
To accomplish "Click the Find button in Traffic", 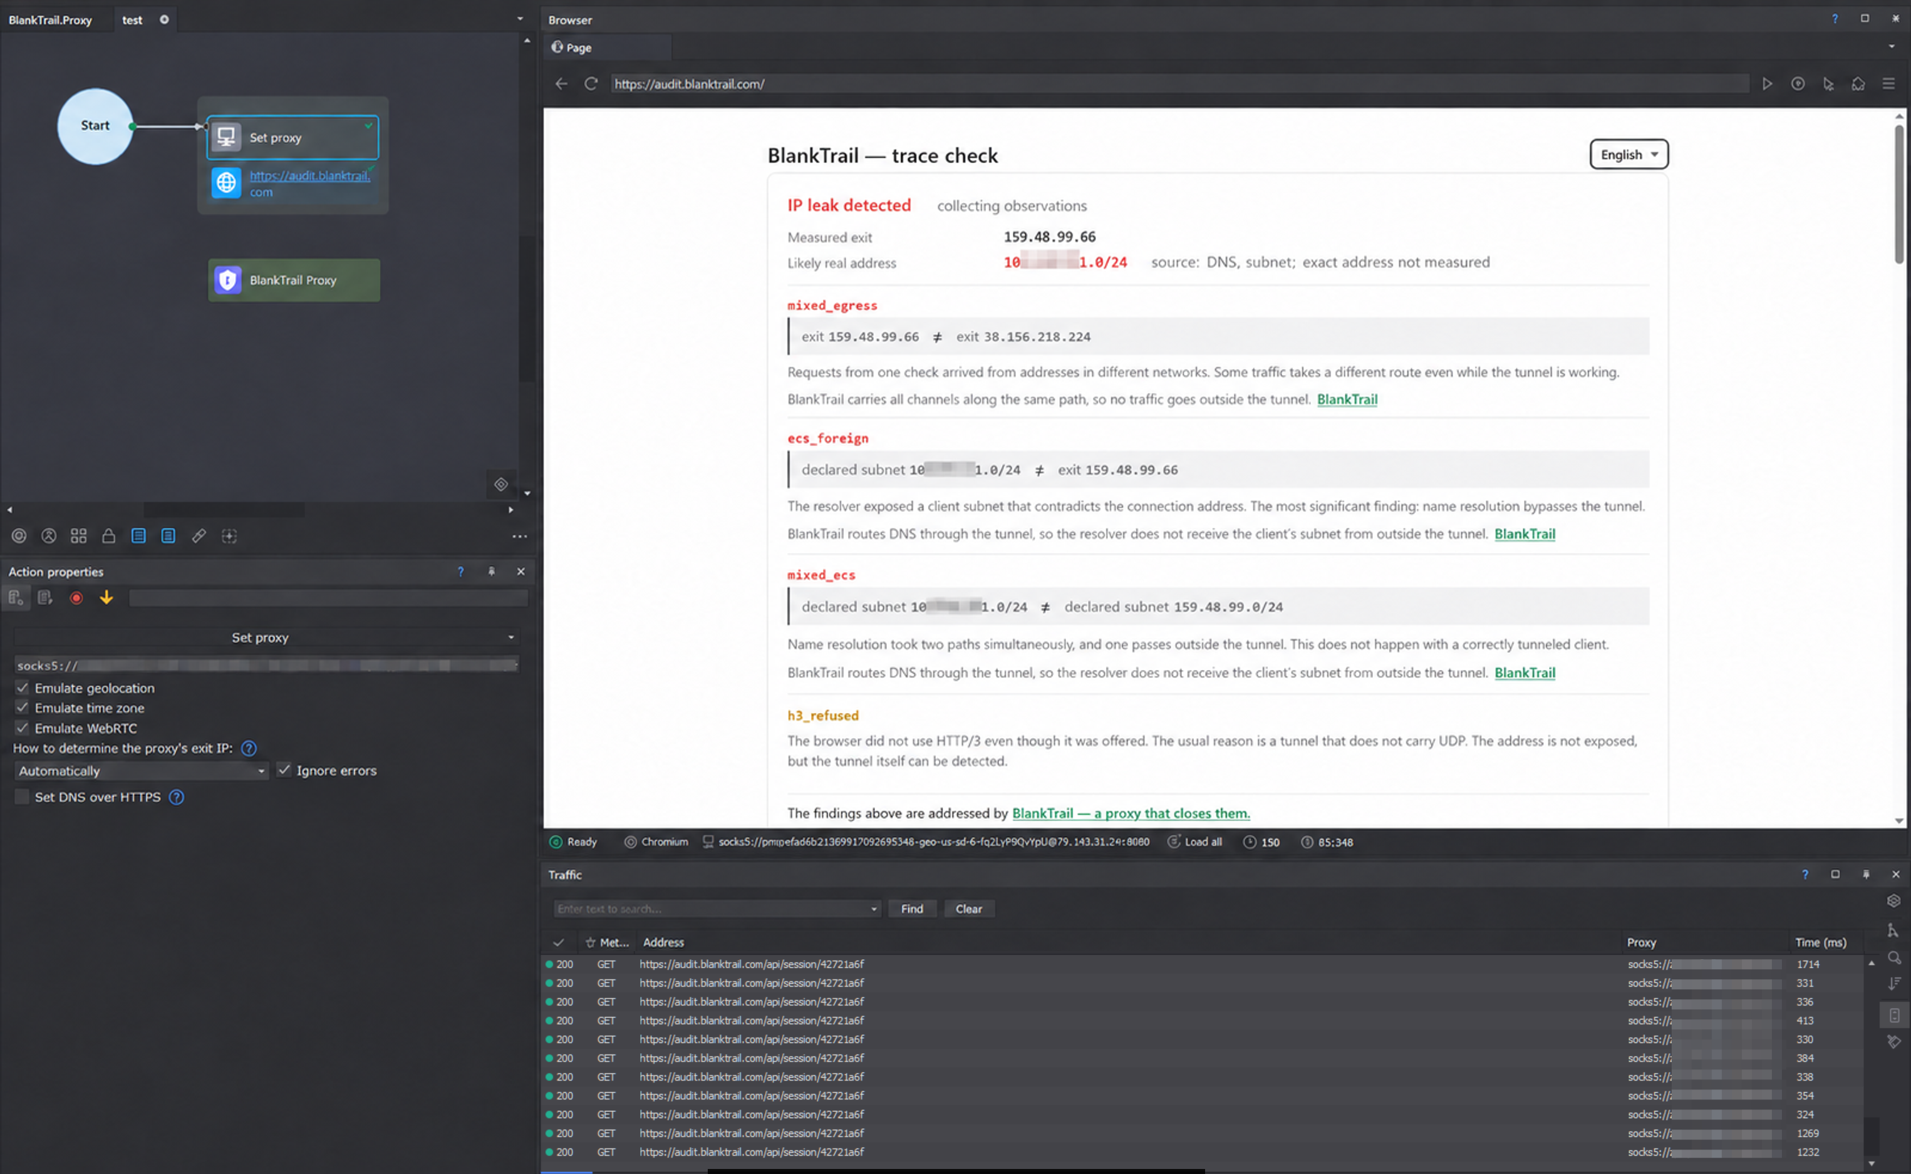I will pos(911,909).
